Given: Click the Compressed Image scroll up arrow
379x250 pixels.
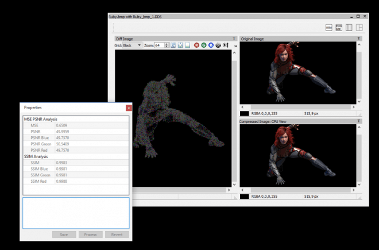Looking at the screenshot, I should pyautogui.click(x=359, y=128).
